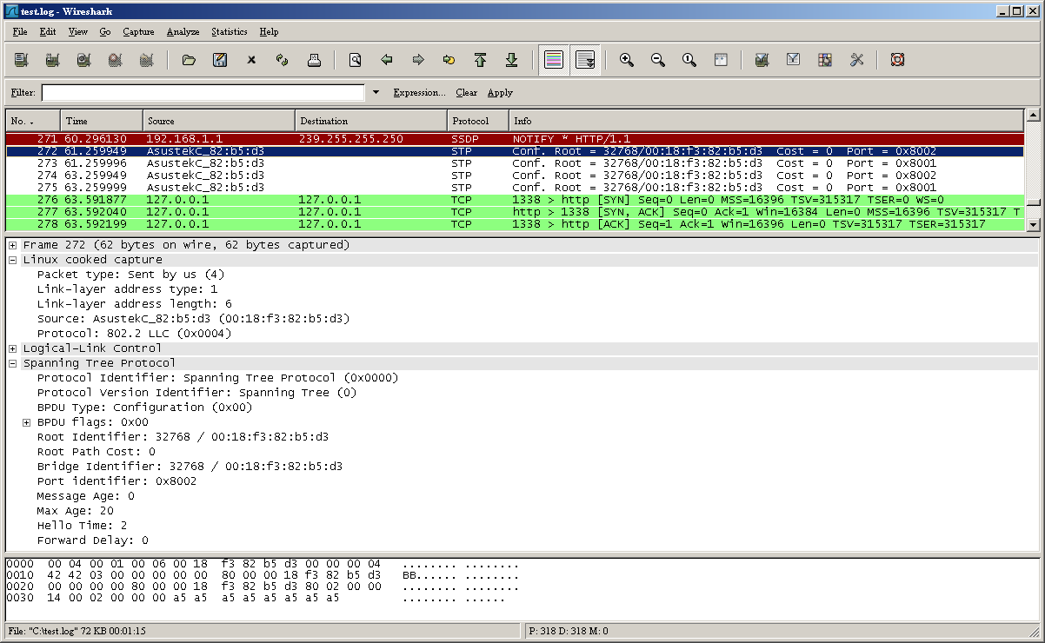Toggle auto scroll in live capture
Image resolution: width=1045 pixels, height=643 pixels.
coord(585,60)
